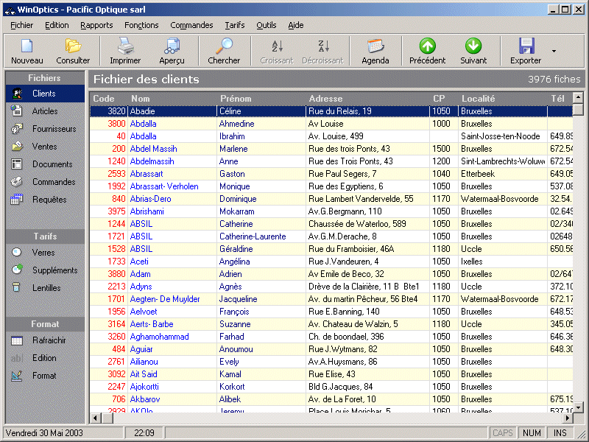Open the Tarifs menu
The image size is (589, 442).
(x=235, y=25)
